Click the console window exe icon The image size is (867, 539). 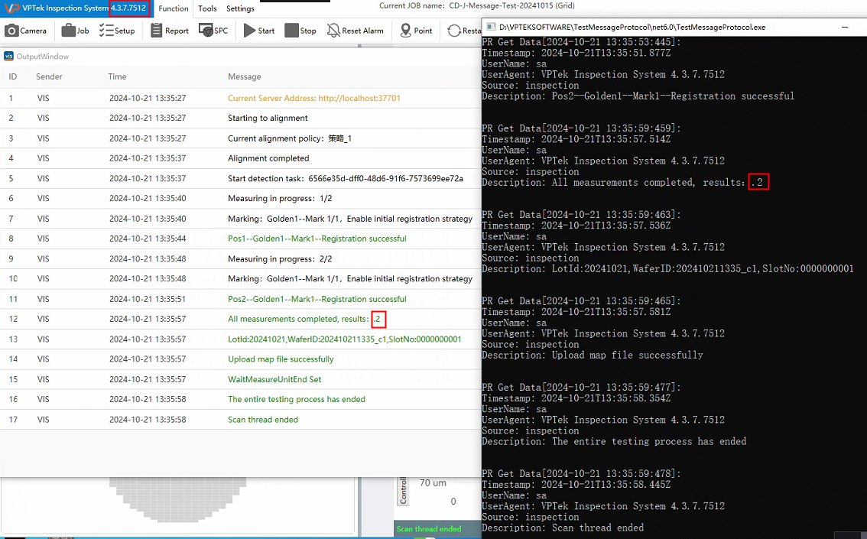pos(490,27)
